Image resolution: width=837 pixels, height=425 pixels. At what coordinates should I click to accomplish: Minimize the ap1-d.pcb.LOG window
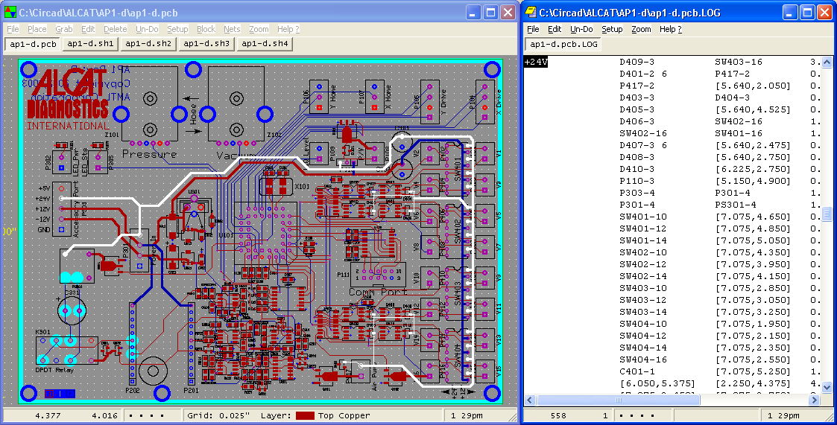point(791,13)
